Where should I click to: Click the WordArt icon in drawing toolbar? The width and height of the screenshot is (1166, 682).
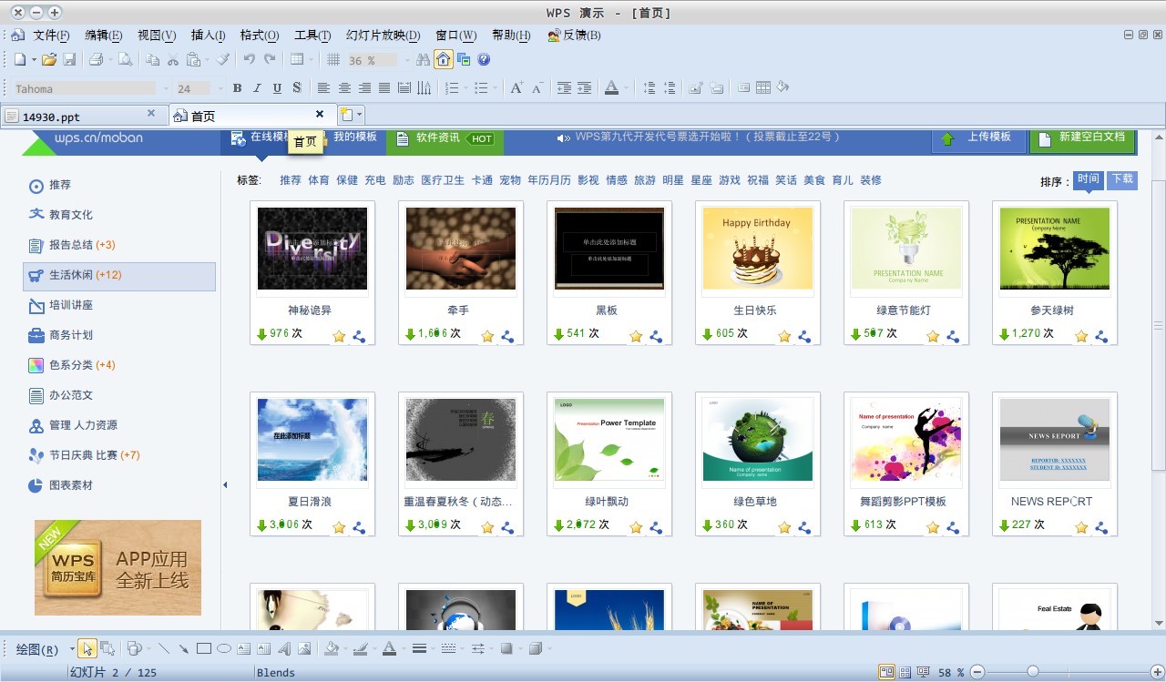pos(284,648)
